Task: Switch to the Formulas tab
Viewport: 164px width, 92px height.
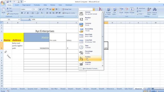Action: (37, 5)
